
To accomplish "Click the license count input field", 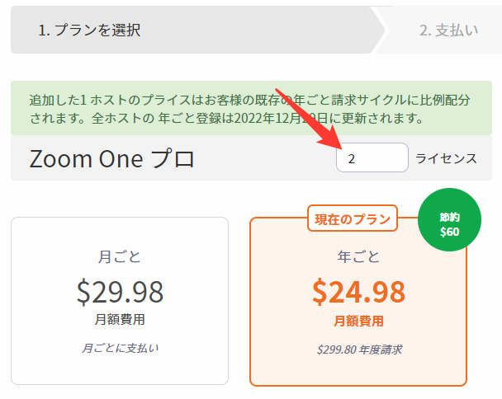I will (372, 157).
